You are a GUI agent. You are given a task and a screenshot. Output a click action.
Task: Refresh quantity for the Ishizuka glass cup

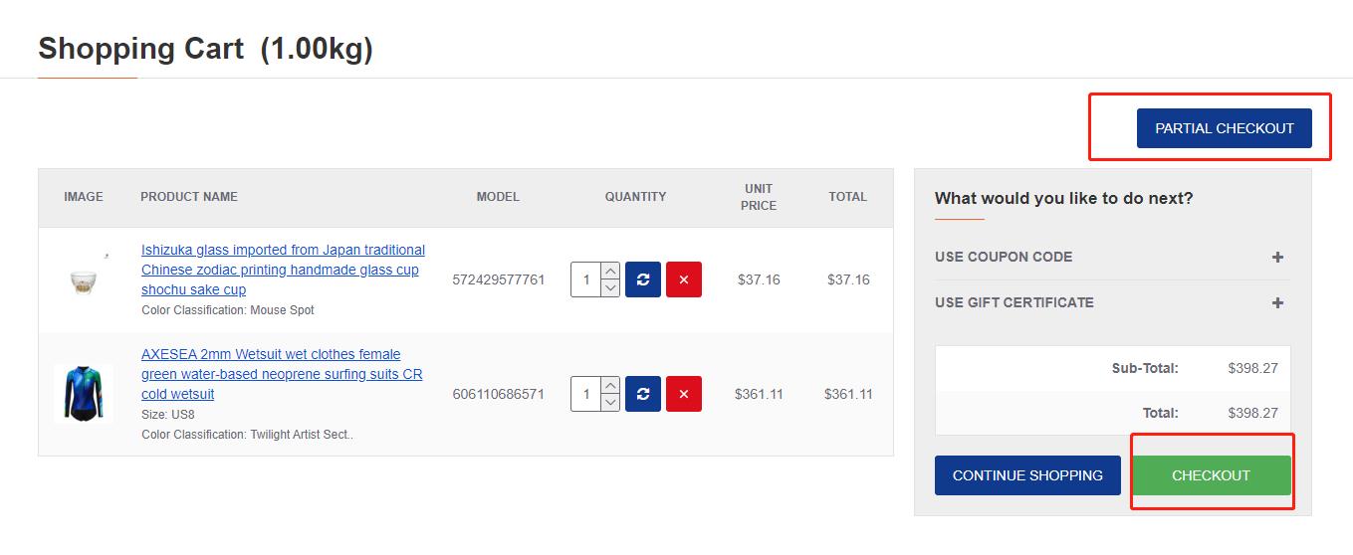[x=643, y=279]
